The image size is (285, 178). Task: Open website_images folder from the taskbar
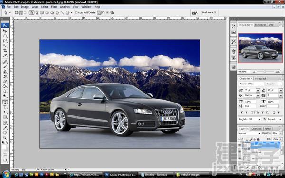coord(190,175)
